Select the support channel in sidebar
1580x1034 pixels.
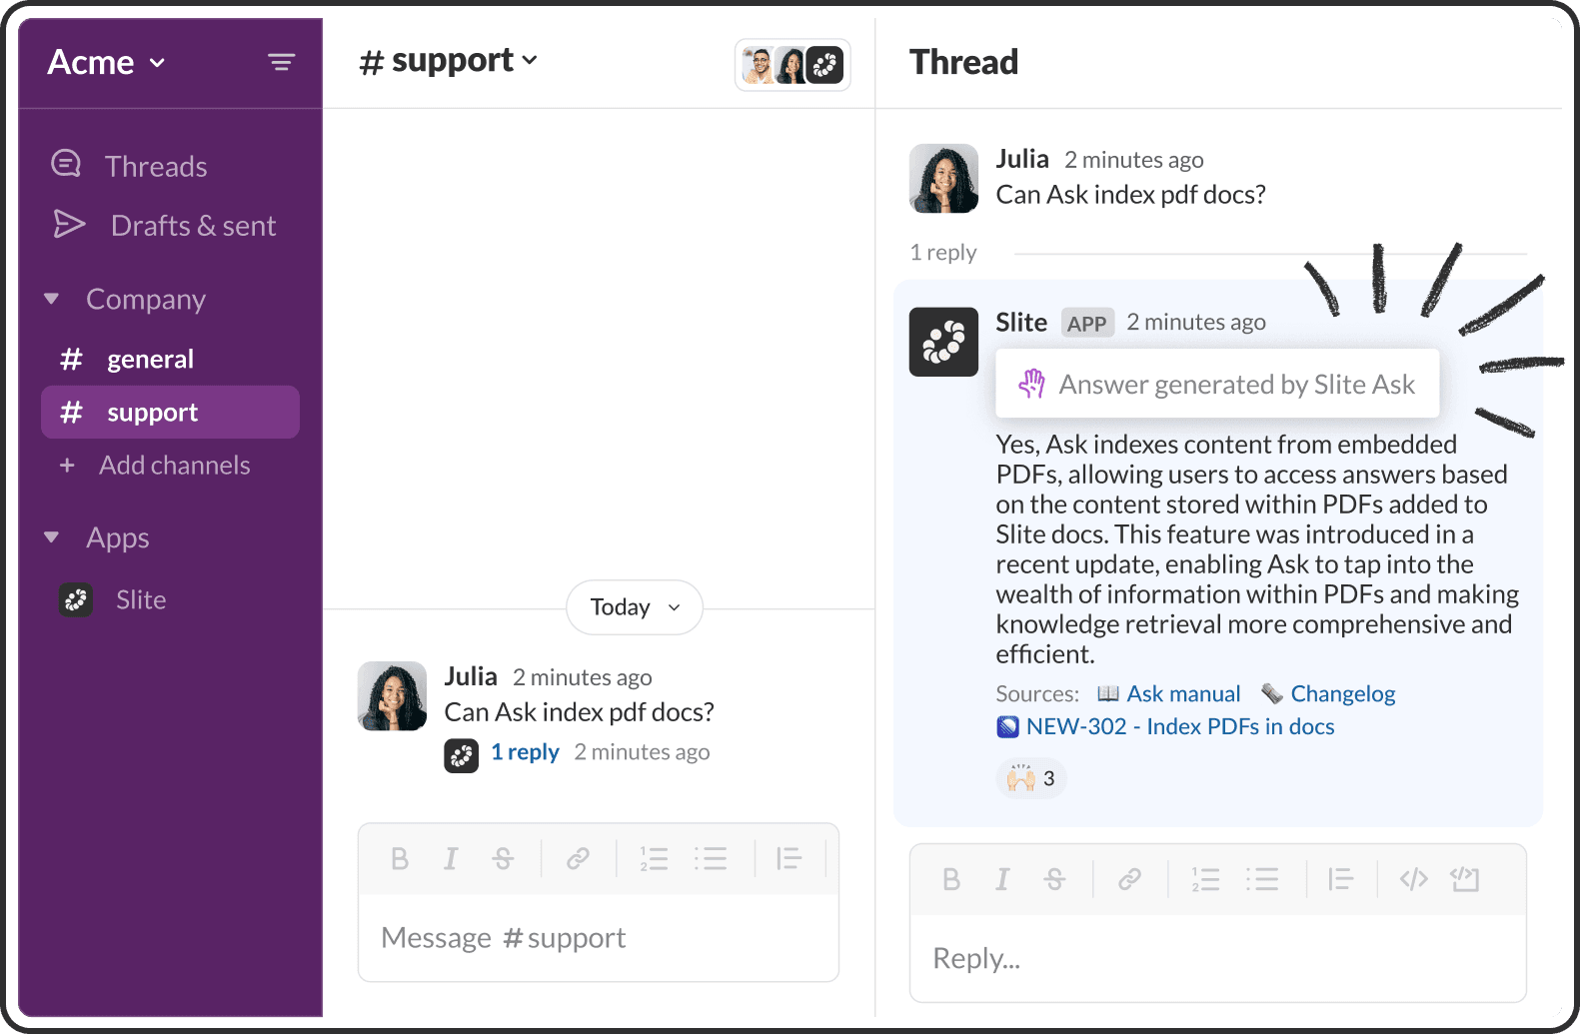pyautogui.click(x=170, y=412)
